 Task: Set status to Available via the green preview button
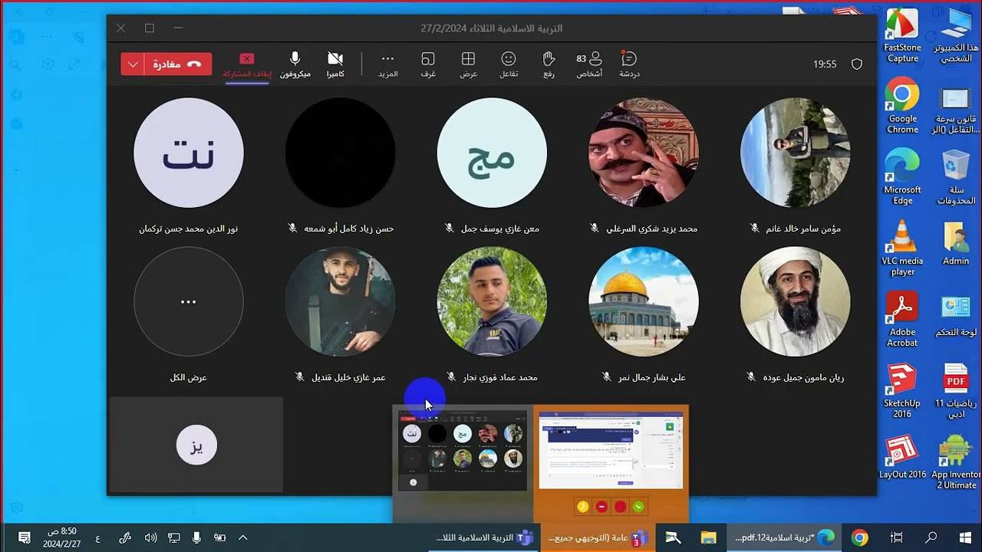(x=638, y=507)
